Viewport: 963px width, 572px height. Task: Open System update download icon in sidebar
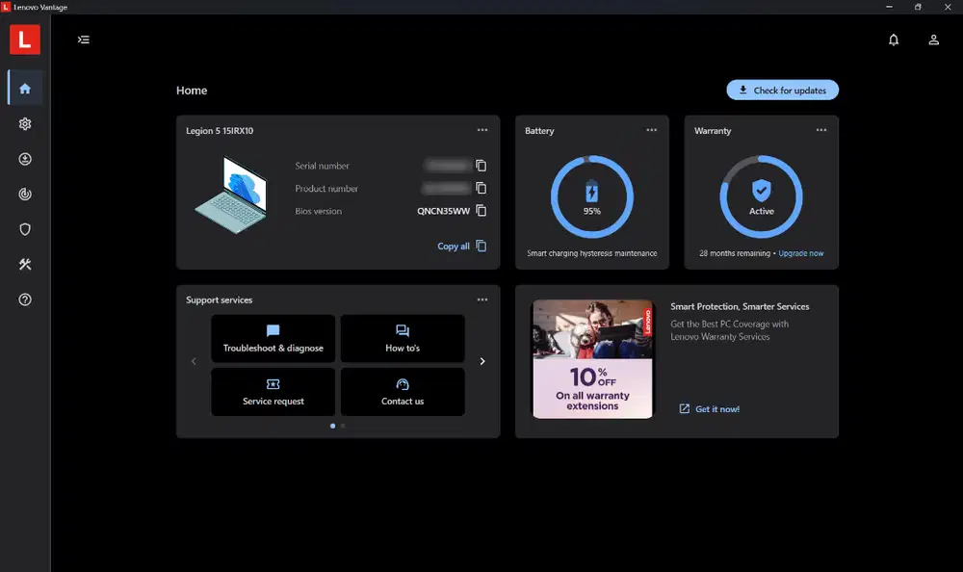pos(25,159)
